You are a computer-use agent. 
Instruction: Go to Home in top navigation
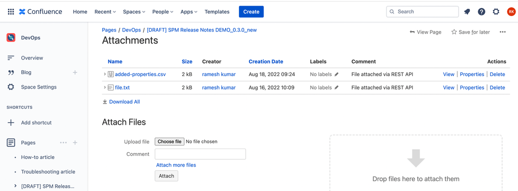(80, 11)
